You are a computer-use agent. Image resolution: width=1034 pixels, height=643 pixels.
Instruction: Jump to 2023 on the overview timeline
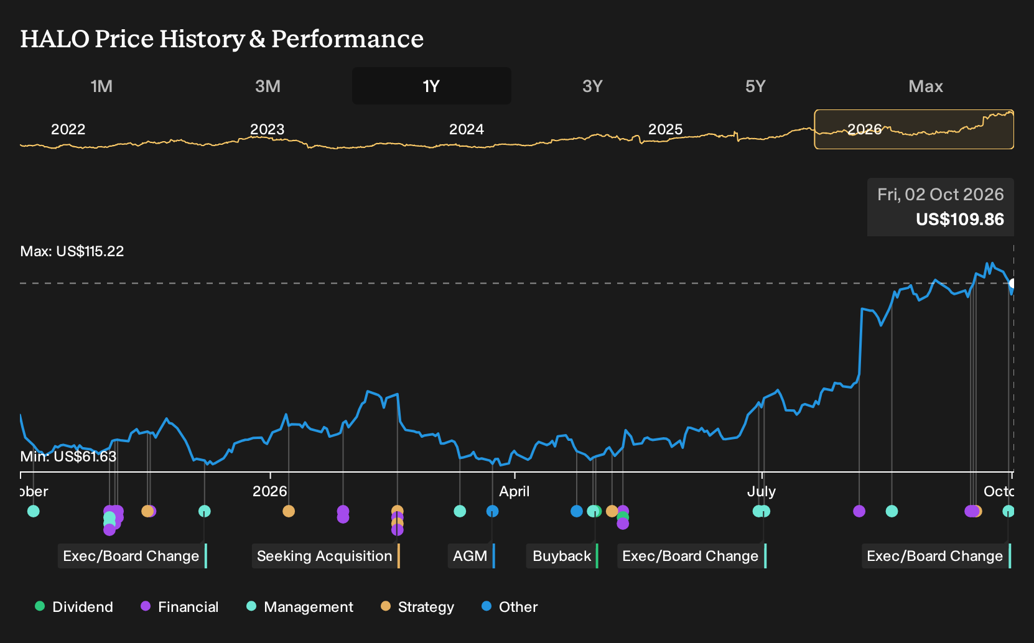point(267,129)
